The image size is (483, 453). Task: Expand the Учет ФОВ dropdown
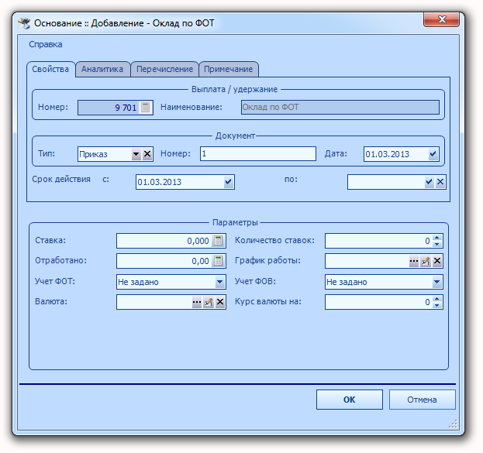tap(436, 282)
